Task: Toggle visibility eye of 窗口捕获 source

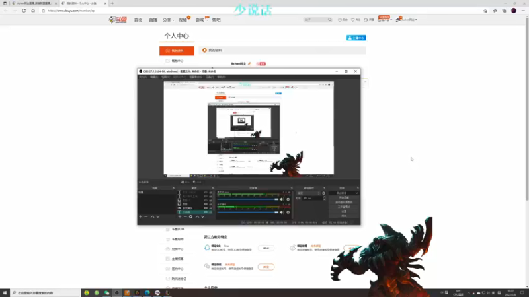Action: click(206, 208)
